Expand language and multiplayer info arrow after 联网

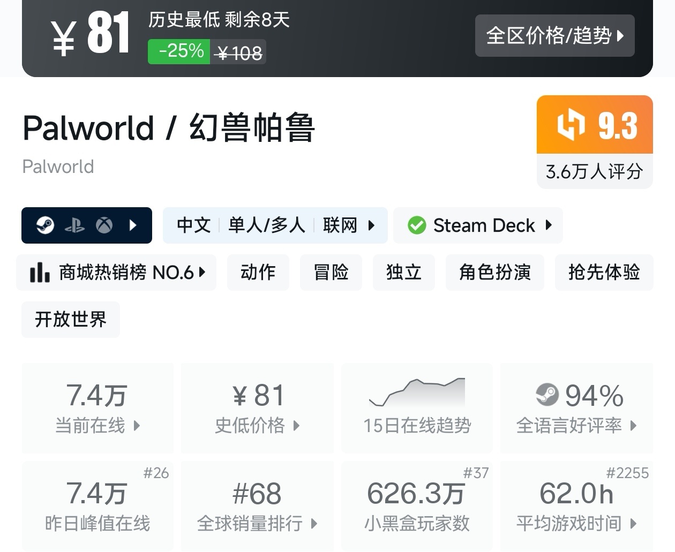point(371,225)
